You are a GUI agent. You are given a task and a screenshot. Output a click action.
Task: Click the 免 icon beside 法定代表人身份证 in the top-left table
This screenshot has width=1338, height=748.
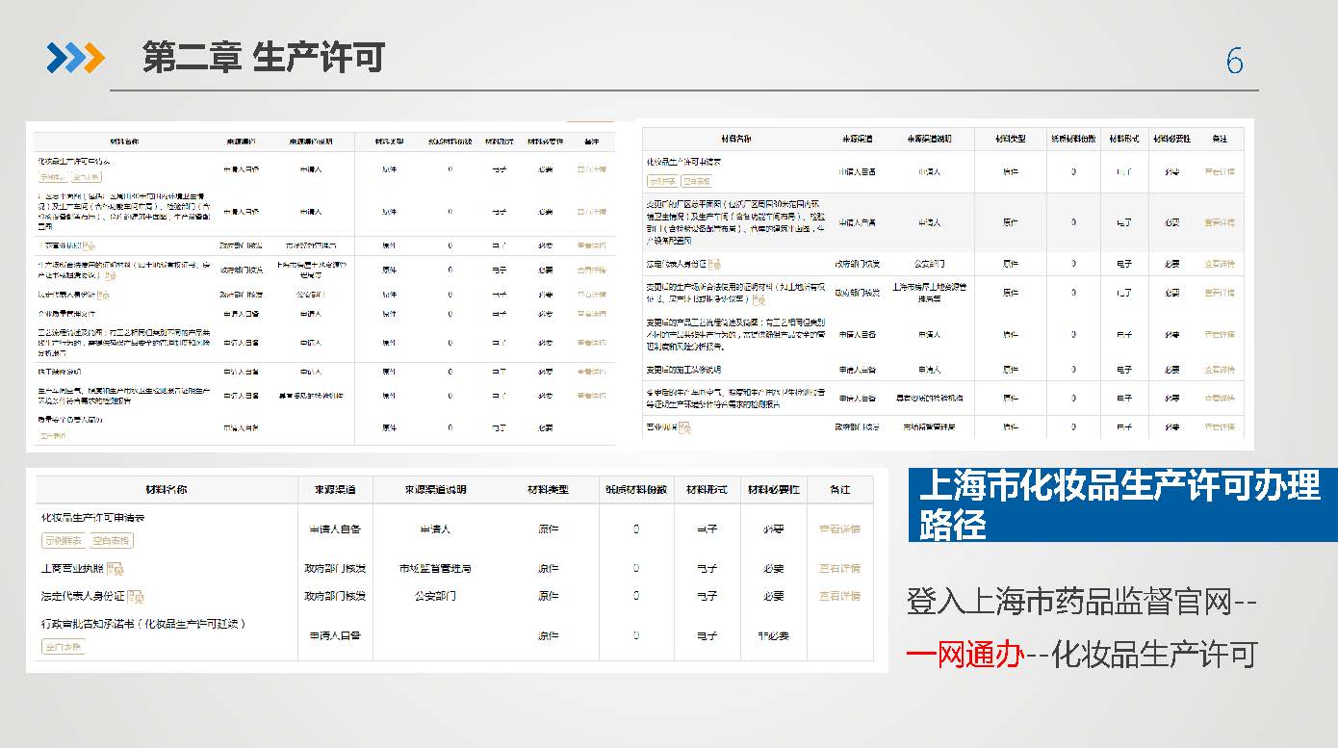(103, 295)
